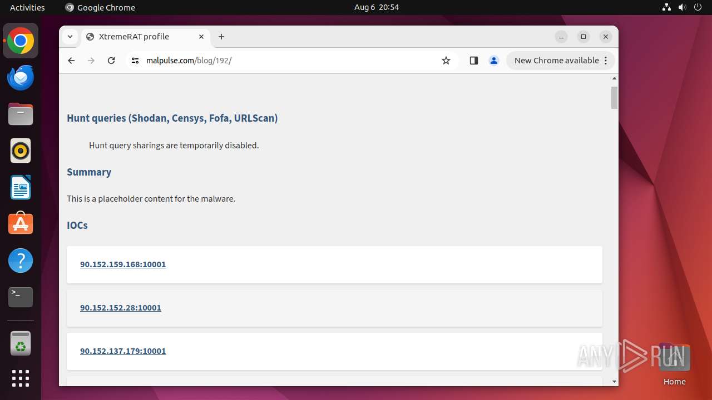This screenshot has width=712, height=400.
Task: Open IOC link 90.152.159.168:10001
Action: [123, 264]
